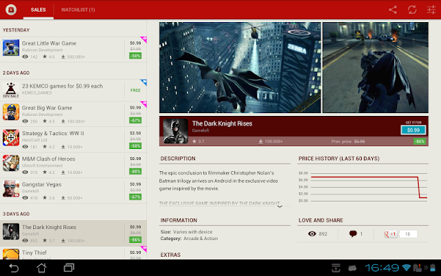This screenshot has width=441, height=276.
Task: Click the Google +1 button
Action: point(391,234)
